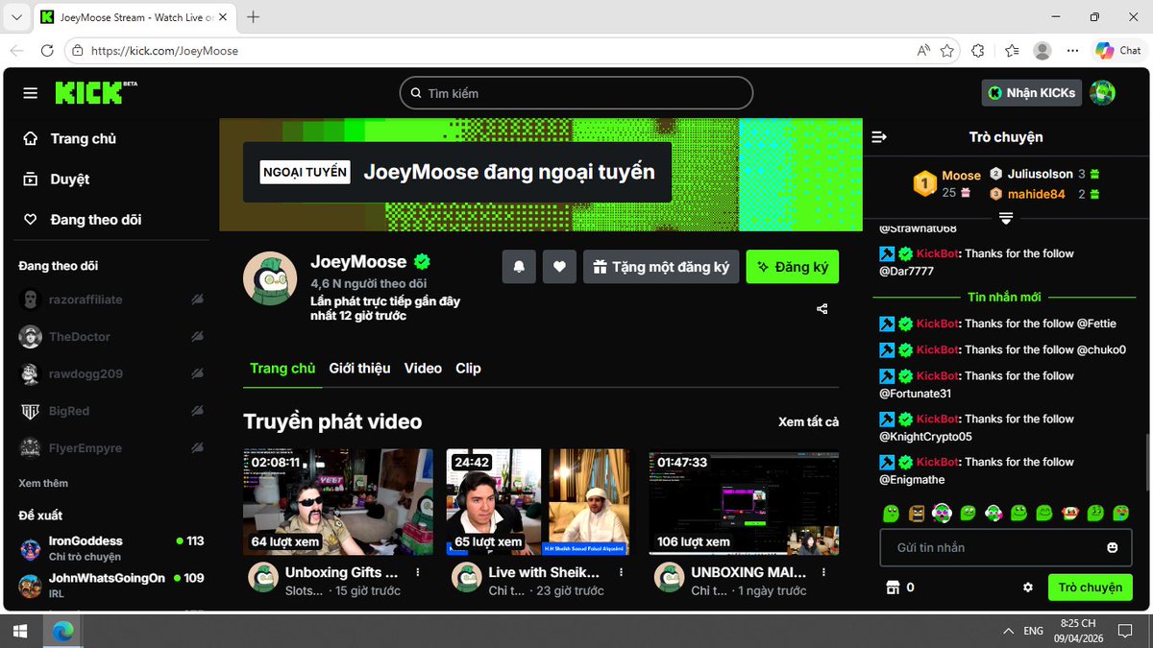Open Windows Start menu

tap(19, 631)
